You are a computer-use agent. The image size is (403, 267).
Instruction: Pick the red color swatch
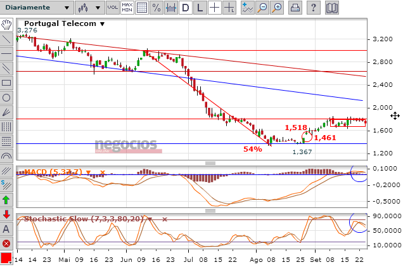(6, 259)
